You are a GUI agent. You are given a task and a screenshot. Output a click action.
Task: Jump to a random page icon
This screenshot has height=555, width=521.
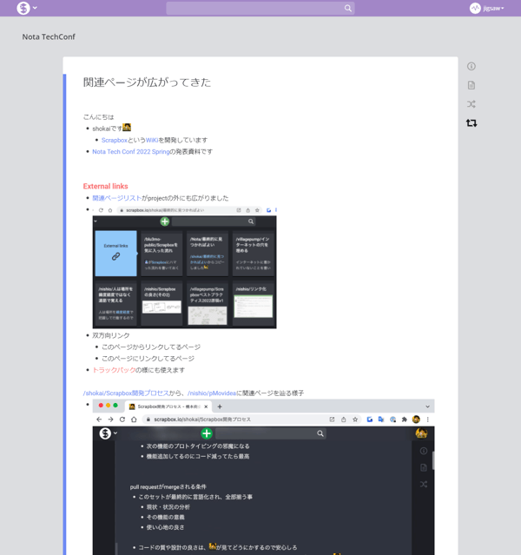pos(472,104)
